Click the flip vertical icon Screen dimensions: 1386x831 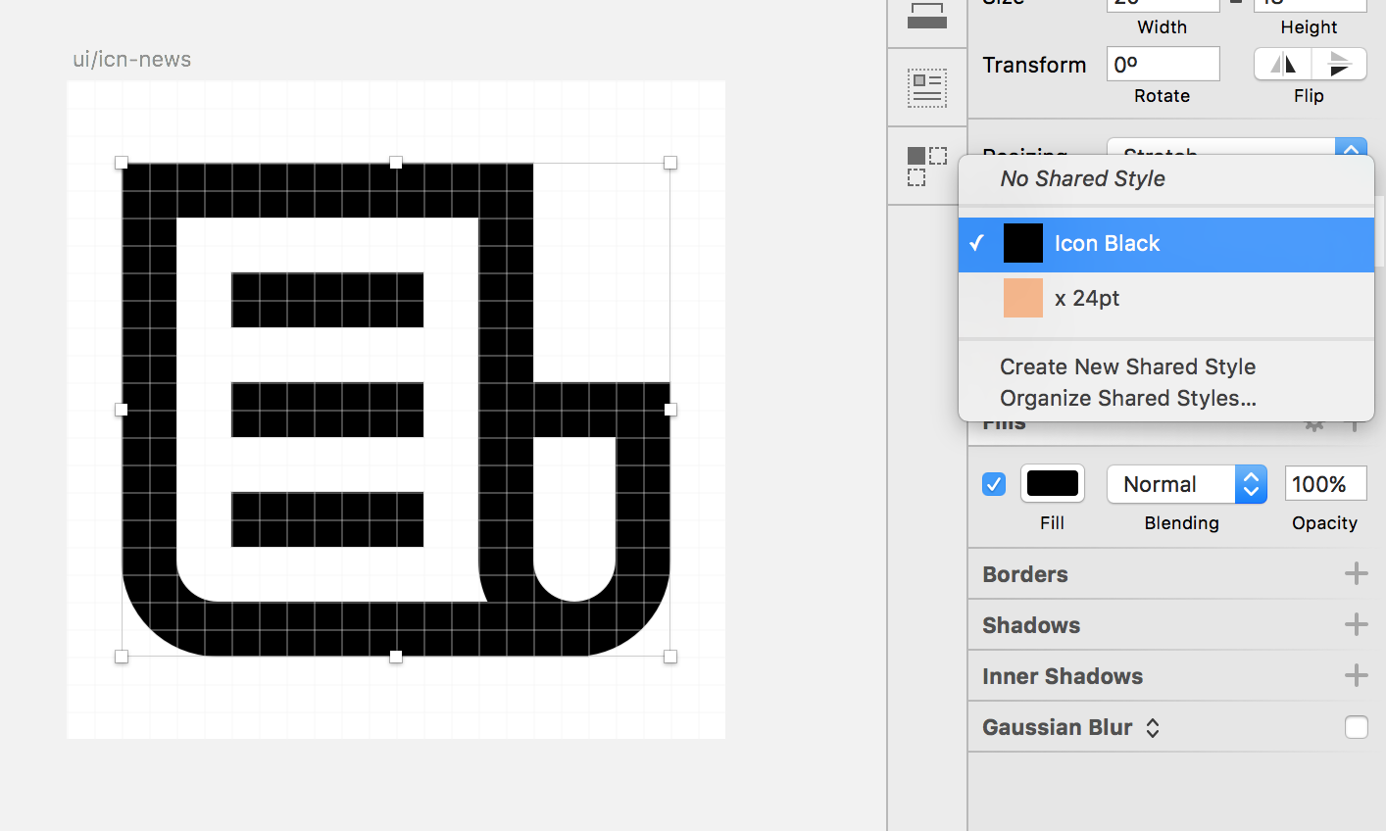point(1338,65)
